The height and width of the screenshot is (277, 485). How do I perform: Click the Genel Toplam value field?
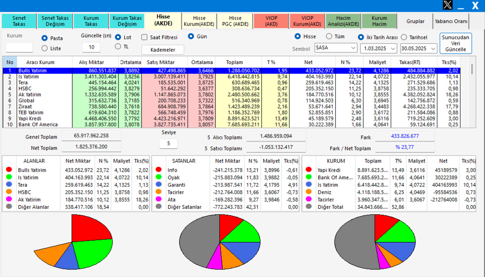pos(91,136)
